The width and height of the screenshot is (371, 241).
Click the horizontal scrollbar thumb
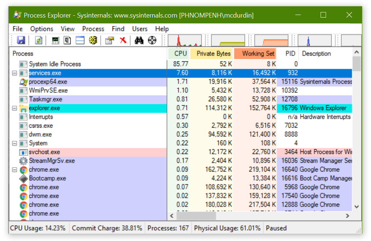point(196,216)
